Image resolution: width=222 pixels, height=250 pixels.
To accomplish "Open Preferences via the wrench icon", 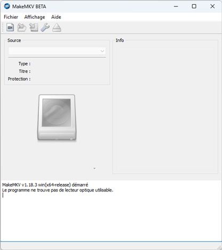I will point(45,28).
